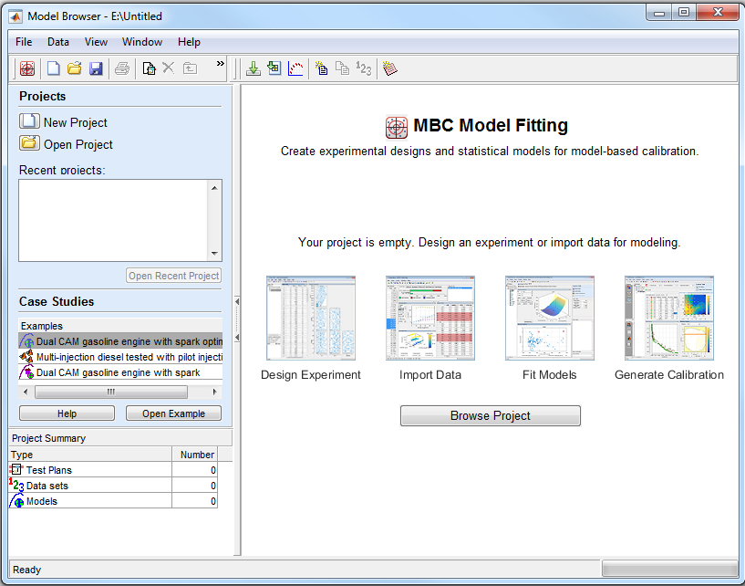Open the View menu
The height and width of the screenshot is (586, 745).
pyautogui.click(x=96, y=42)
